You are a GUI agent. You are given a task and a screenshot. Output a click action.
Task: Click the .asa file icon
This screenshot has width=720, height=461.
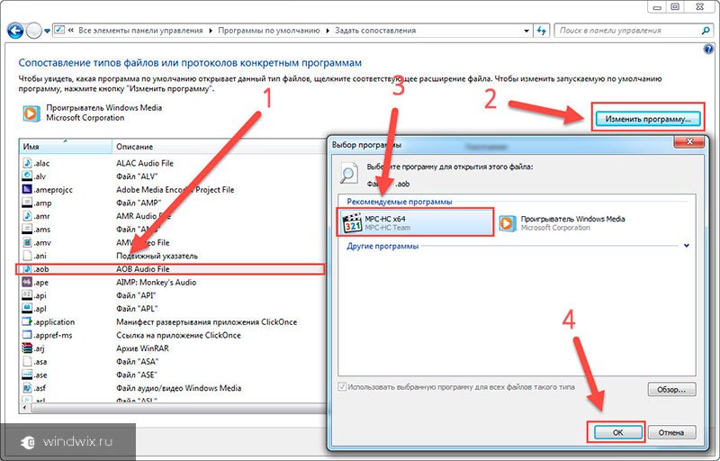pos(27,361)
